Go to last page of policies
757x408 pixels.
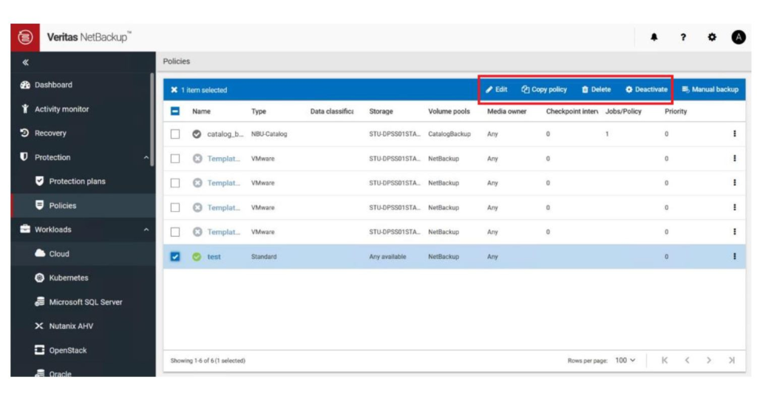731,360
